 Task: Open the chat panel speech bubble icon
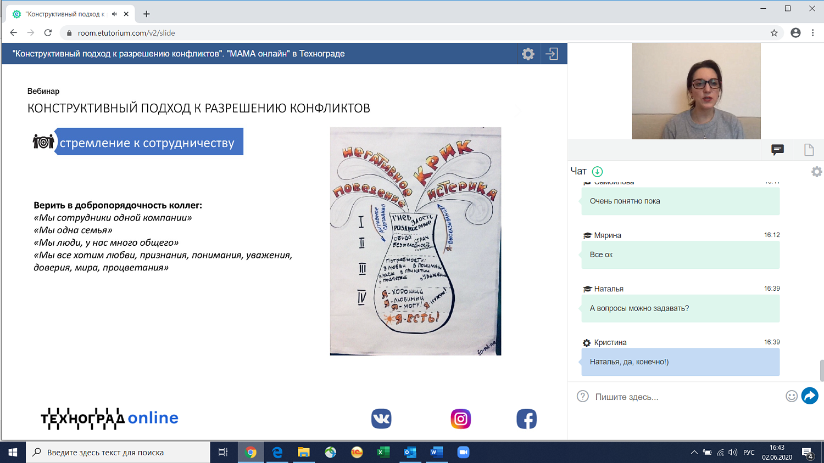coord(777,150)
